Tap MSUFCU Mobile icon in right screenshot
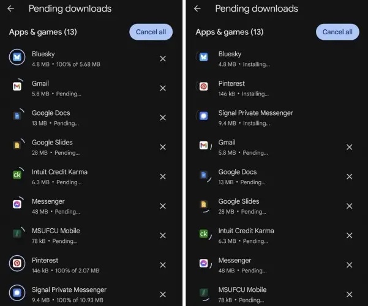 pyautogui.click(x=204, y=293)
